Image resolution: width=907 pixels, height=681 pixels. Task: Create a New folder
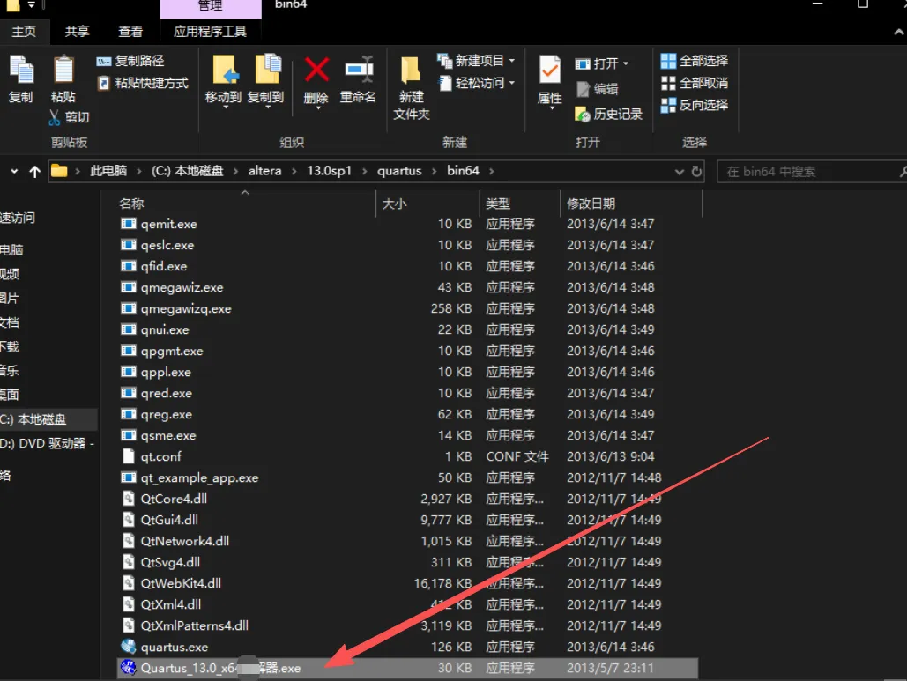pyautogui.click(x=412, y=88)
